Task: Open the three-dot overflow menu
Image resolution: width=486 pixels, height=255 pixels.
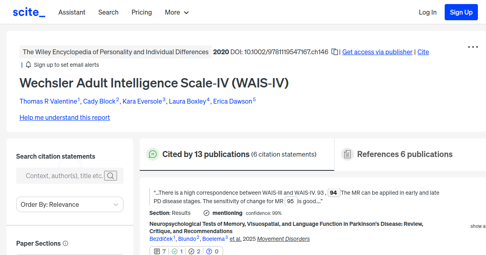Action: 473,47
